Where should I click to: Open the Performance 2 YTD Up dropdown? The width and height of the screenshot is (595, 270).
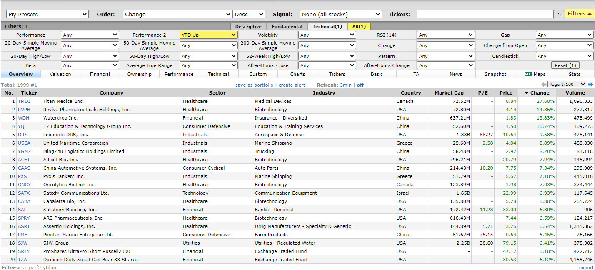pos(208,35)
